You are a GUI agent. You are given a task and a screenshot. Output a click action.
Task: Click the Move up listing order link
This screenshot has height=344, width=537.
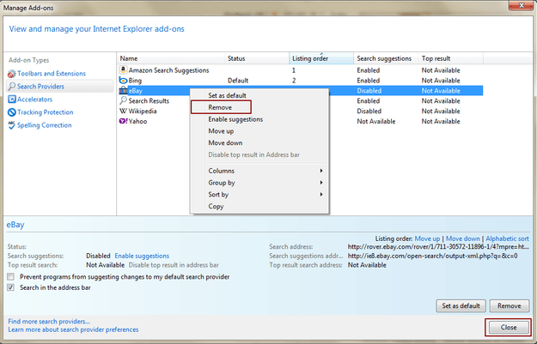(427, 238)
